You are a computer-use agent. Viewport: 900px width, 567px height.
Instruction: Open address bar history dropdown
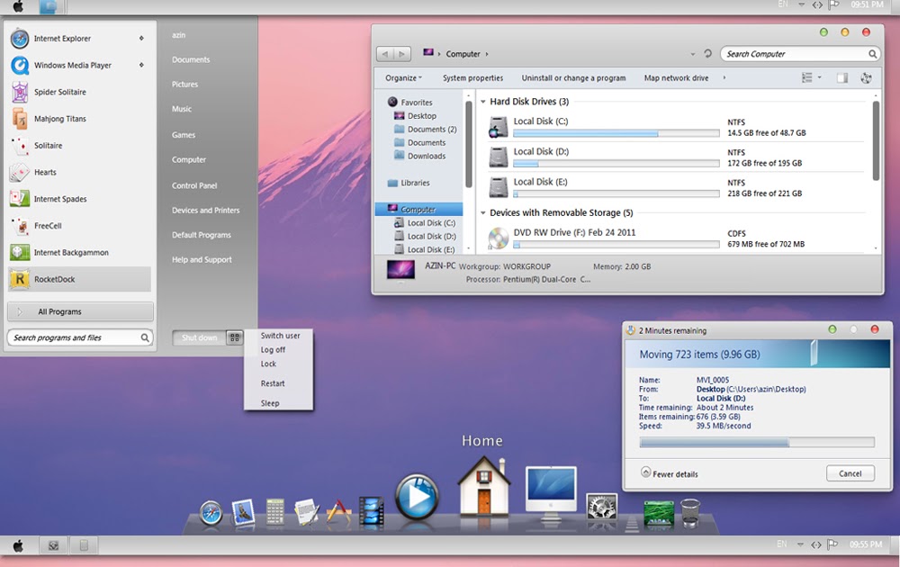click(x=693, y=54)
